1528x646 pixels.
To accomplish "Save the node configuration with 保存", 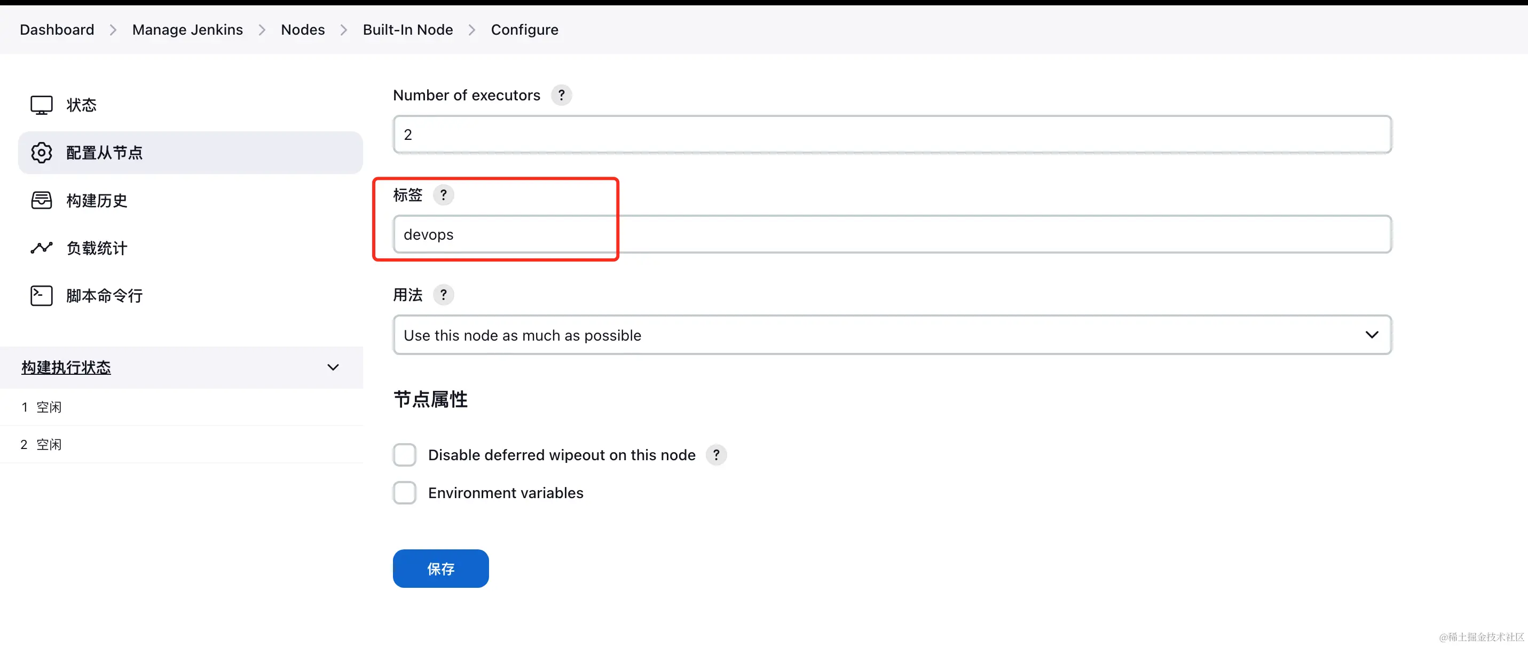I will (440, 569).
